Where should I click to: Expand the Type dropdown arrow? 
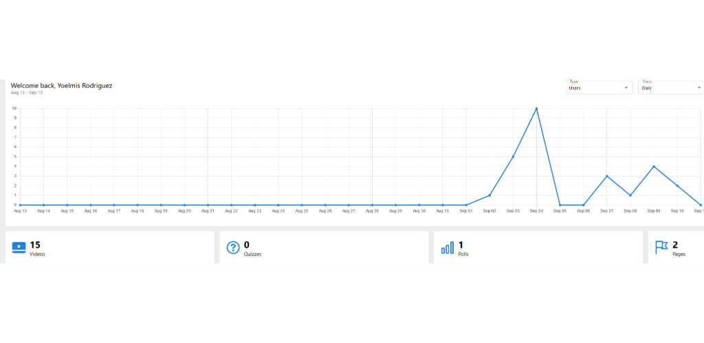(626, 88)
